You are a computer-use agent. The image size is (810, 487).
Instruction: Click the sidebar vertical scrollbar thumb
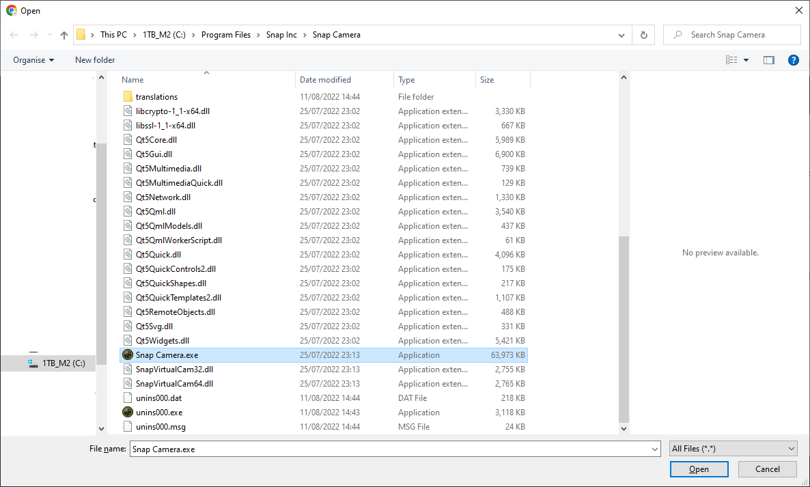click(101, 253)
